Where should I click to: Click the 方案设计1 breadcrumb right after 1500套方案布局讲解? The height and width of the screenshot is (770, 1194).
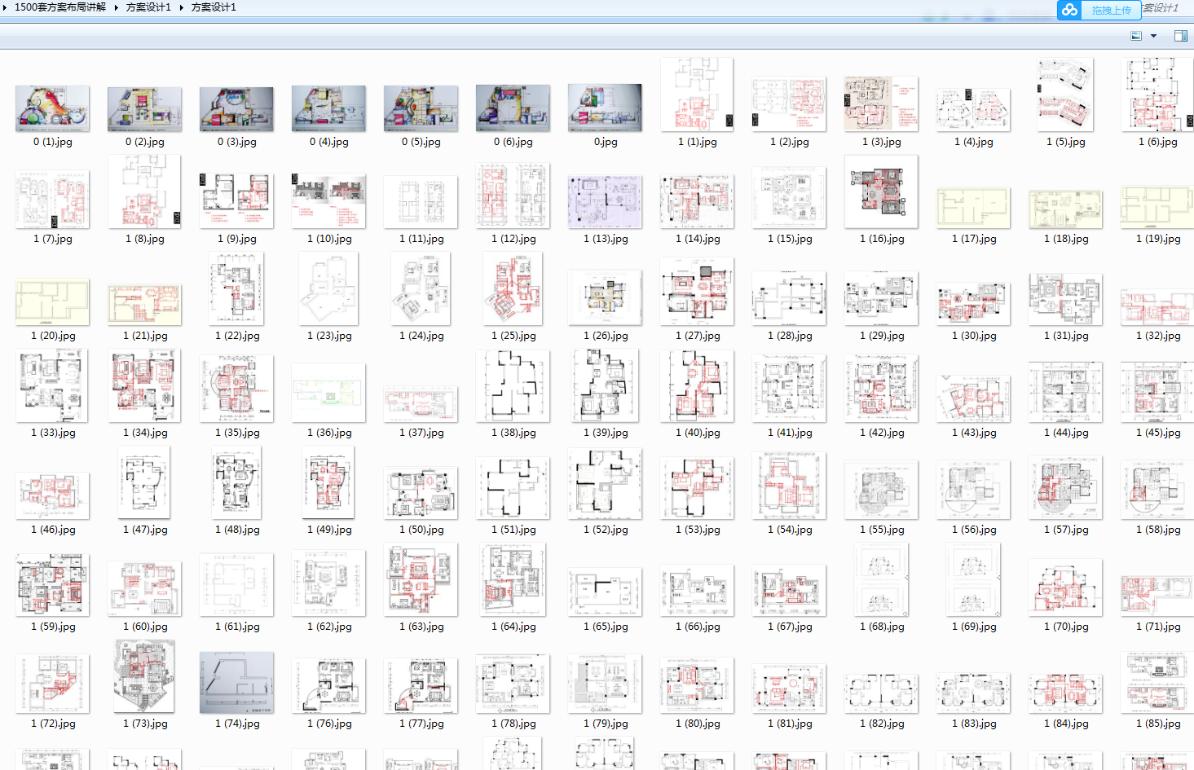pyautogui.click(x=148, y=7)
